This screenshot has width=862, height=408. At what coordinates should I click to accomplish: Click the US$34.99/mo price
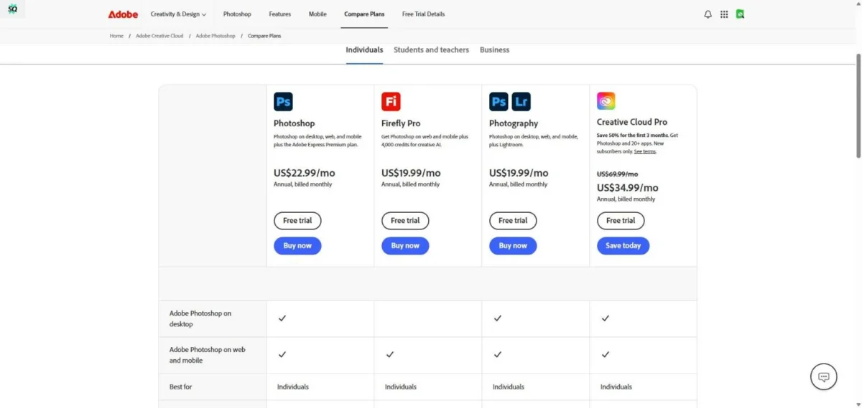[627, 188]
